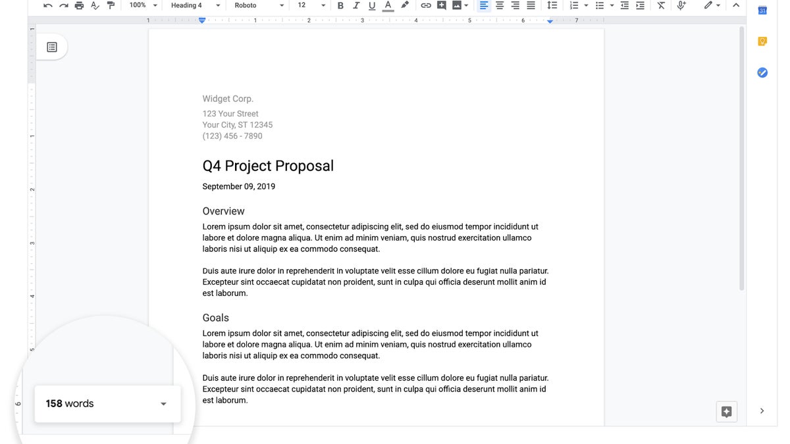The image size is (790, 444).
Task: Click the Your City, ST 12345 line
Action: click(x=238, y=125)
